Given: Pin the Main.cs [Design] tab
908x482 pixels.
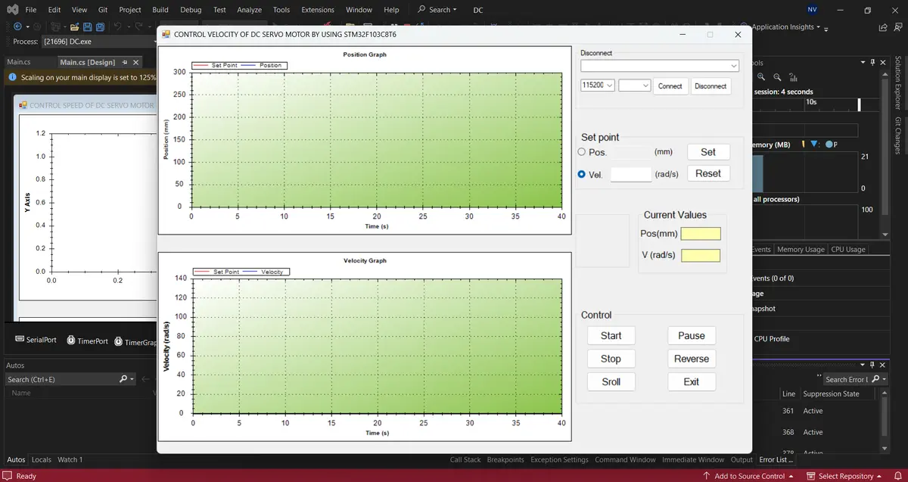Looking at the screenshot, I should point(125,62).
